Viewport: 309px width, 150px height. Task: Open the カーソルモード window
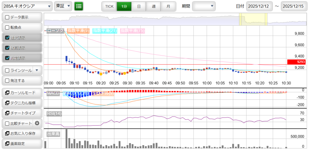point(22,93)
